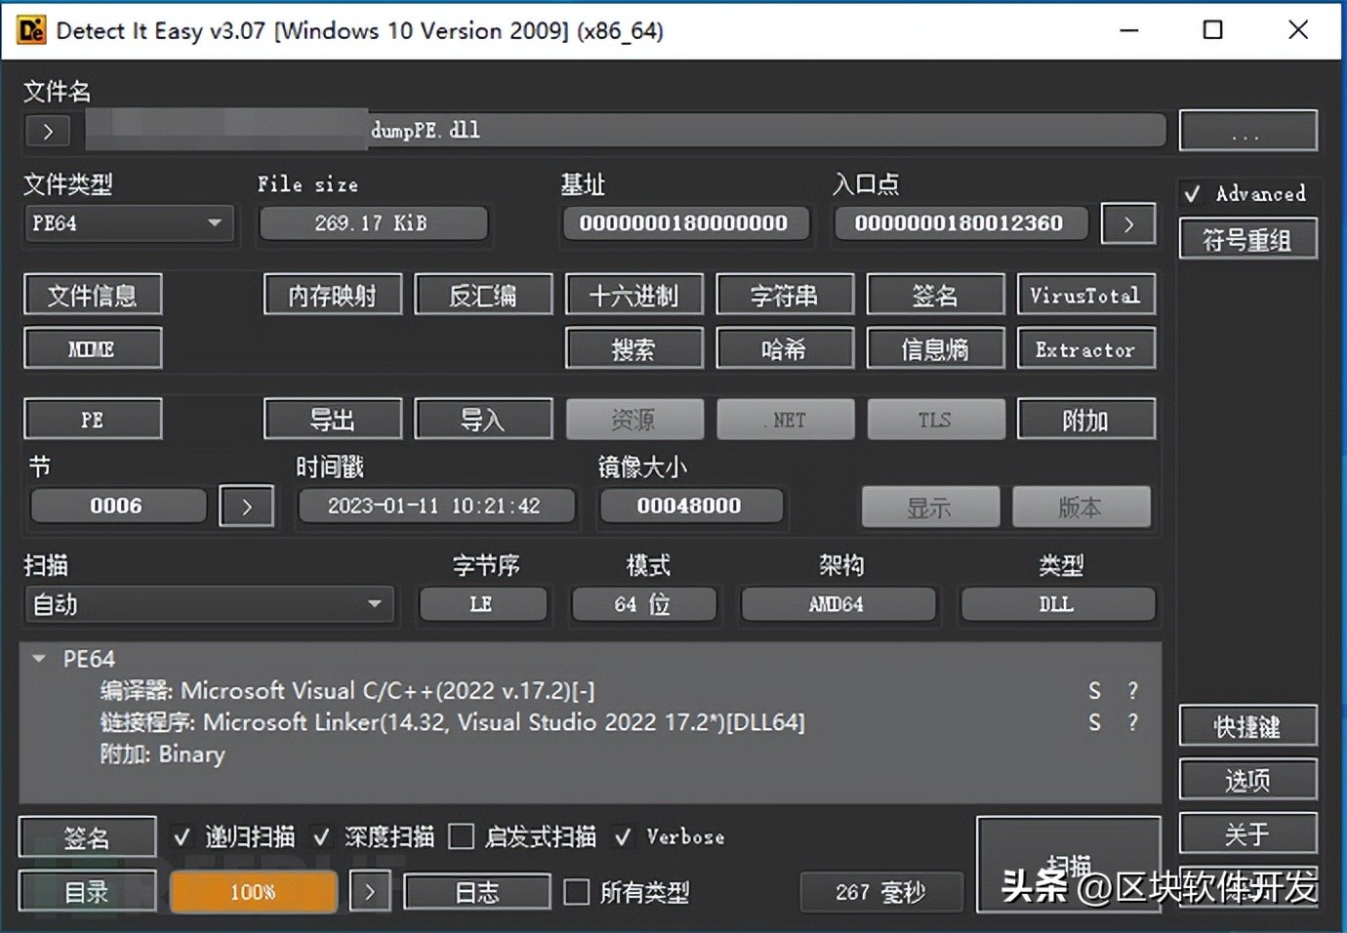Enable the 启发式扫描 heuristic scan checkbox

click(461, 836)
